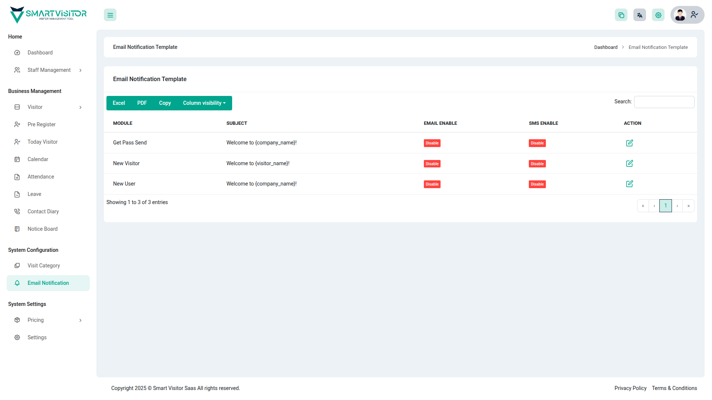The image size is (712, 400).
Task: Export table with Excel button
Action: [119, 103]
